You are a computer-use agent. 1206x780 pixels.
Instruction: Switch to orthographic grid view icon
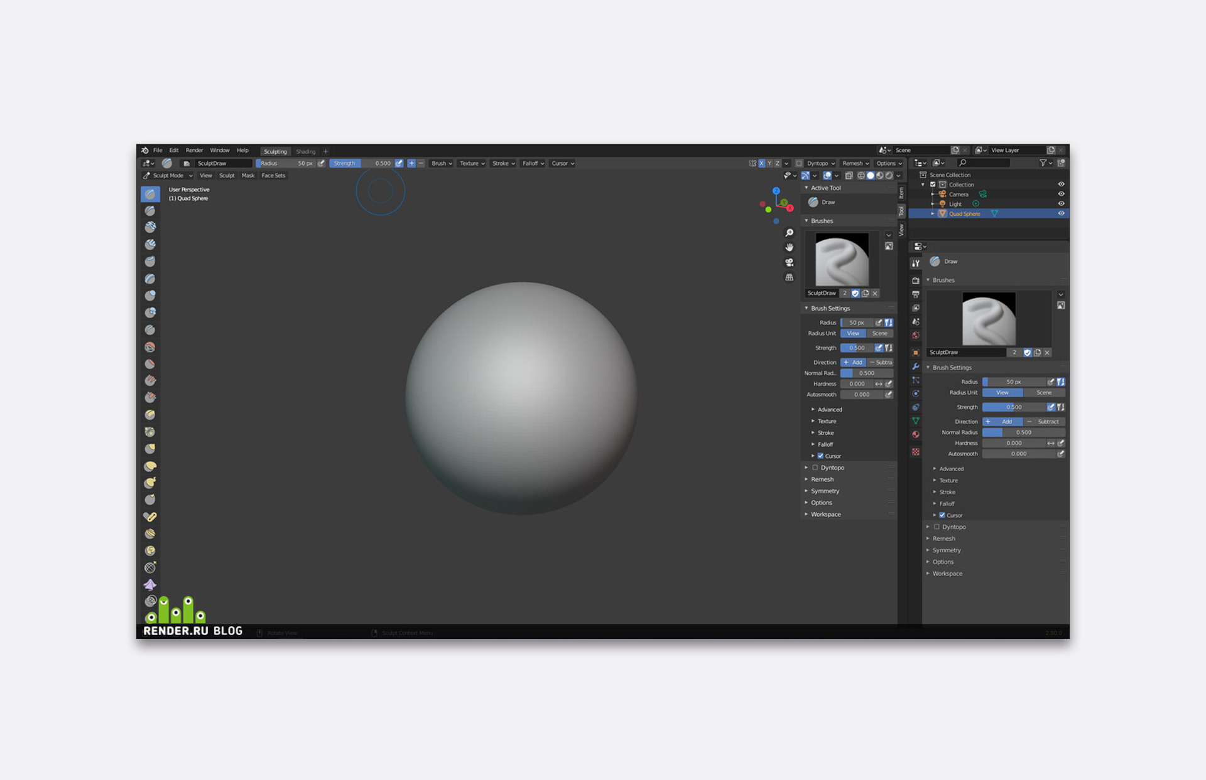point(790,277)
